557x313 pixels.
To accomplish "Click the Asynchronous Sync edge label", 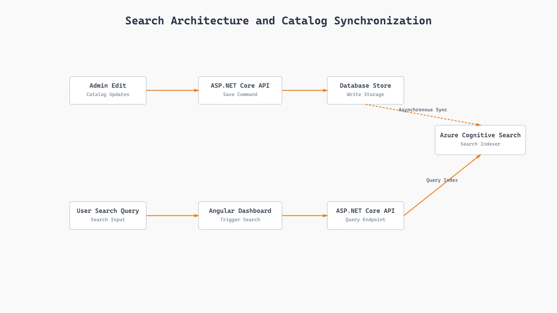I will pos(423,110).
